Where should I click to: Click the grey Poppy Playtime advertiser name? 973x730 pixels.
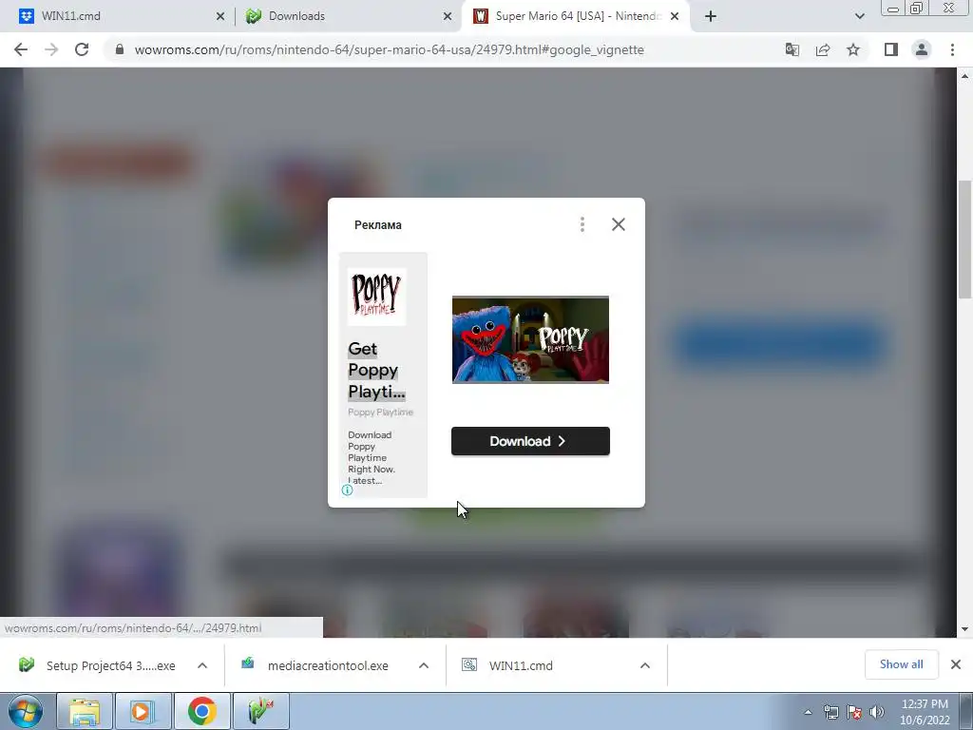coord(380,413)
